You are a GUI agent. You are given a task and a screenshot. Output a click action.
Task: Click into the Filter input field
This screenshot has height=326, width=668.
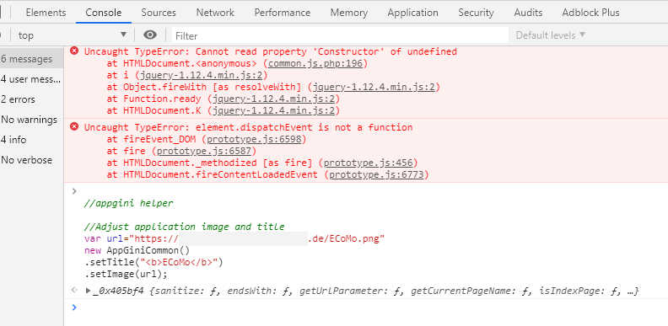click(x=340, y=35)
